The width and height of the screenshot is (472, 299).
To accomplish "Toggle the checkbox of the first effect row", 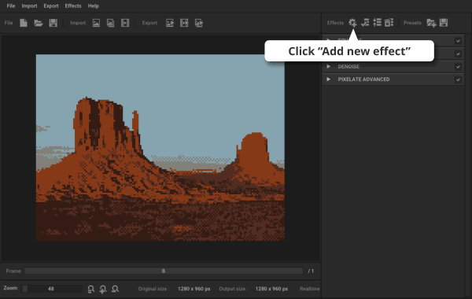I will coord(458,41).
